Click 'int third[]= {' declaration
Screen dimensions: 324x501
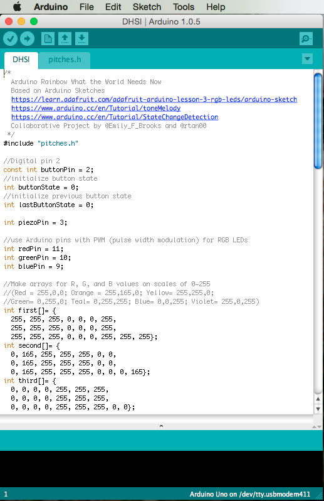pos(30,380)
